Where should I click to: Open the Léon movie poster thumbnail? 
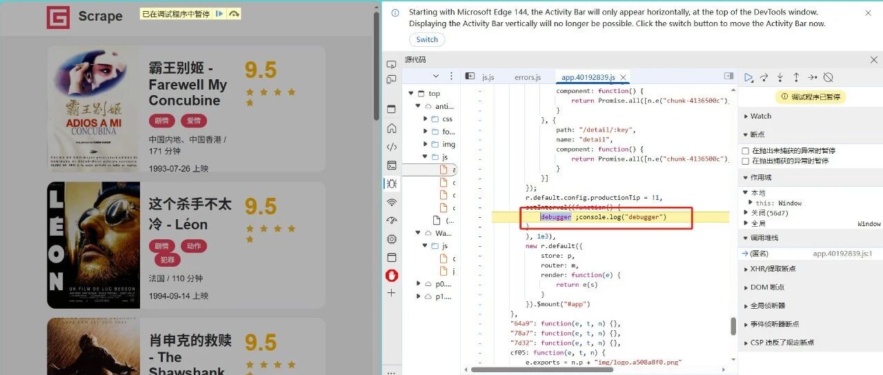(93, 245)
